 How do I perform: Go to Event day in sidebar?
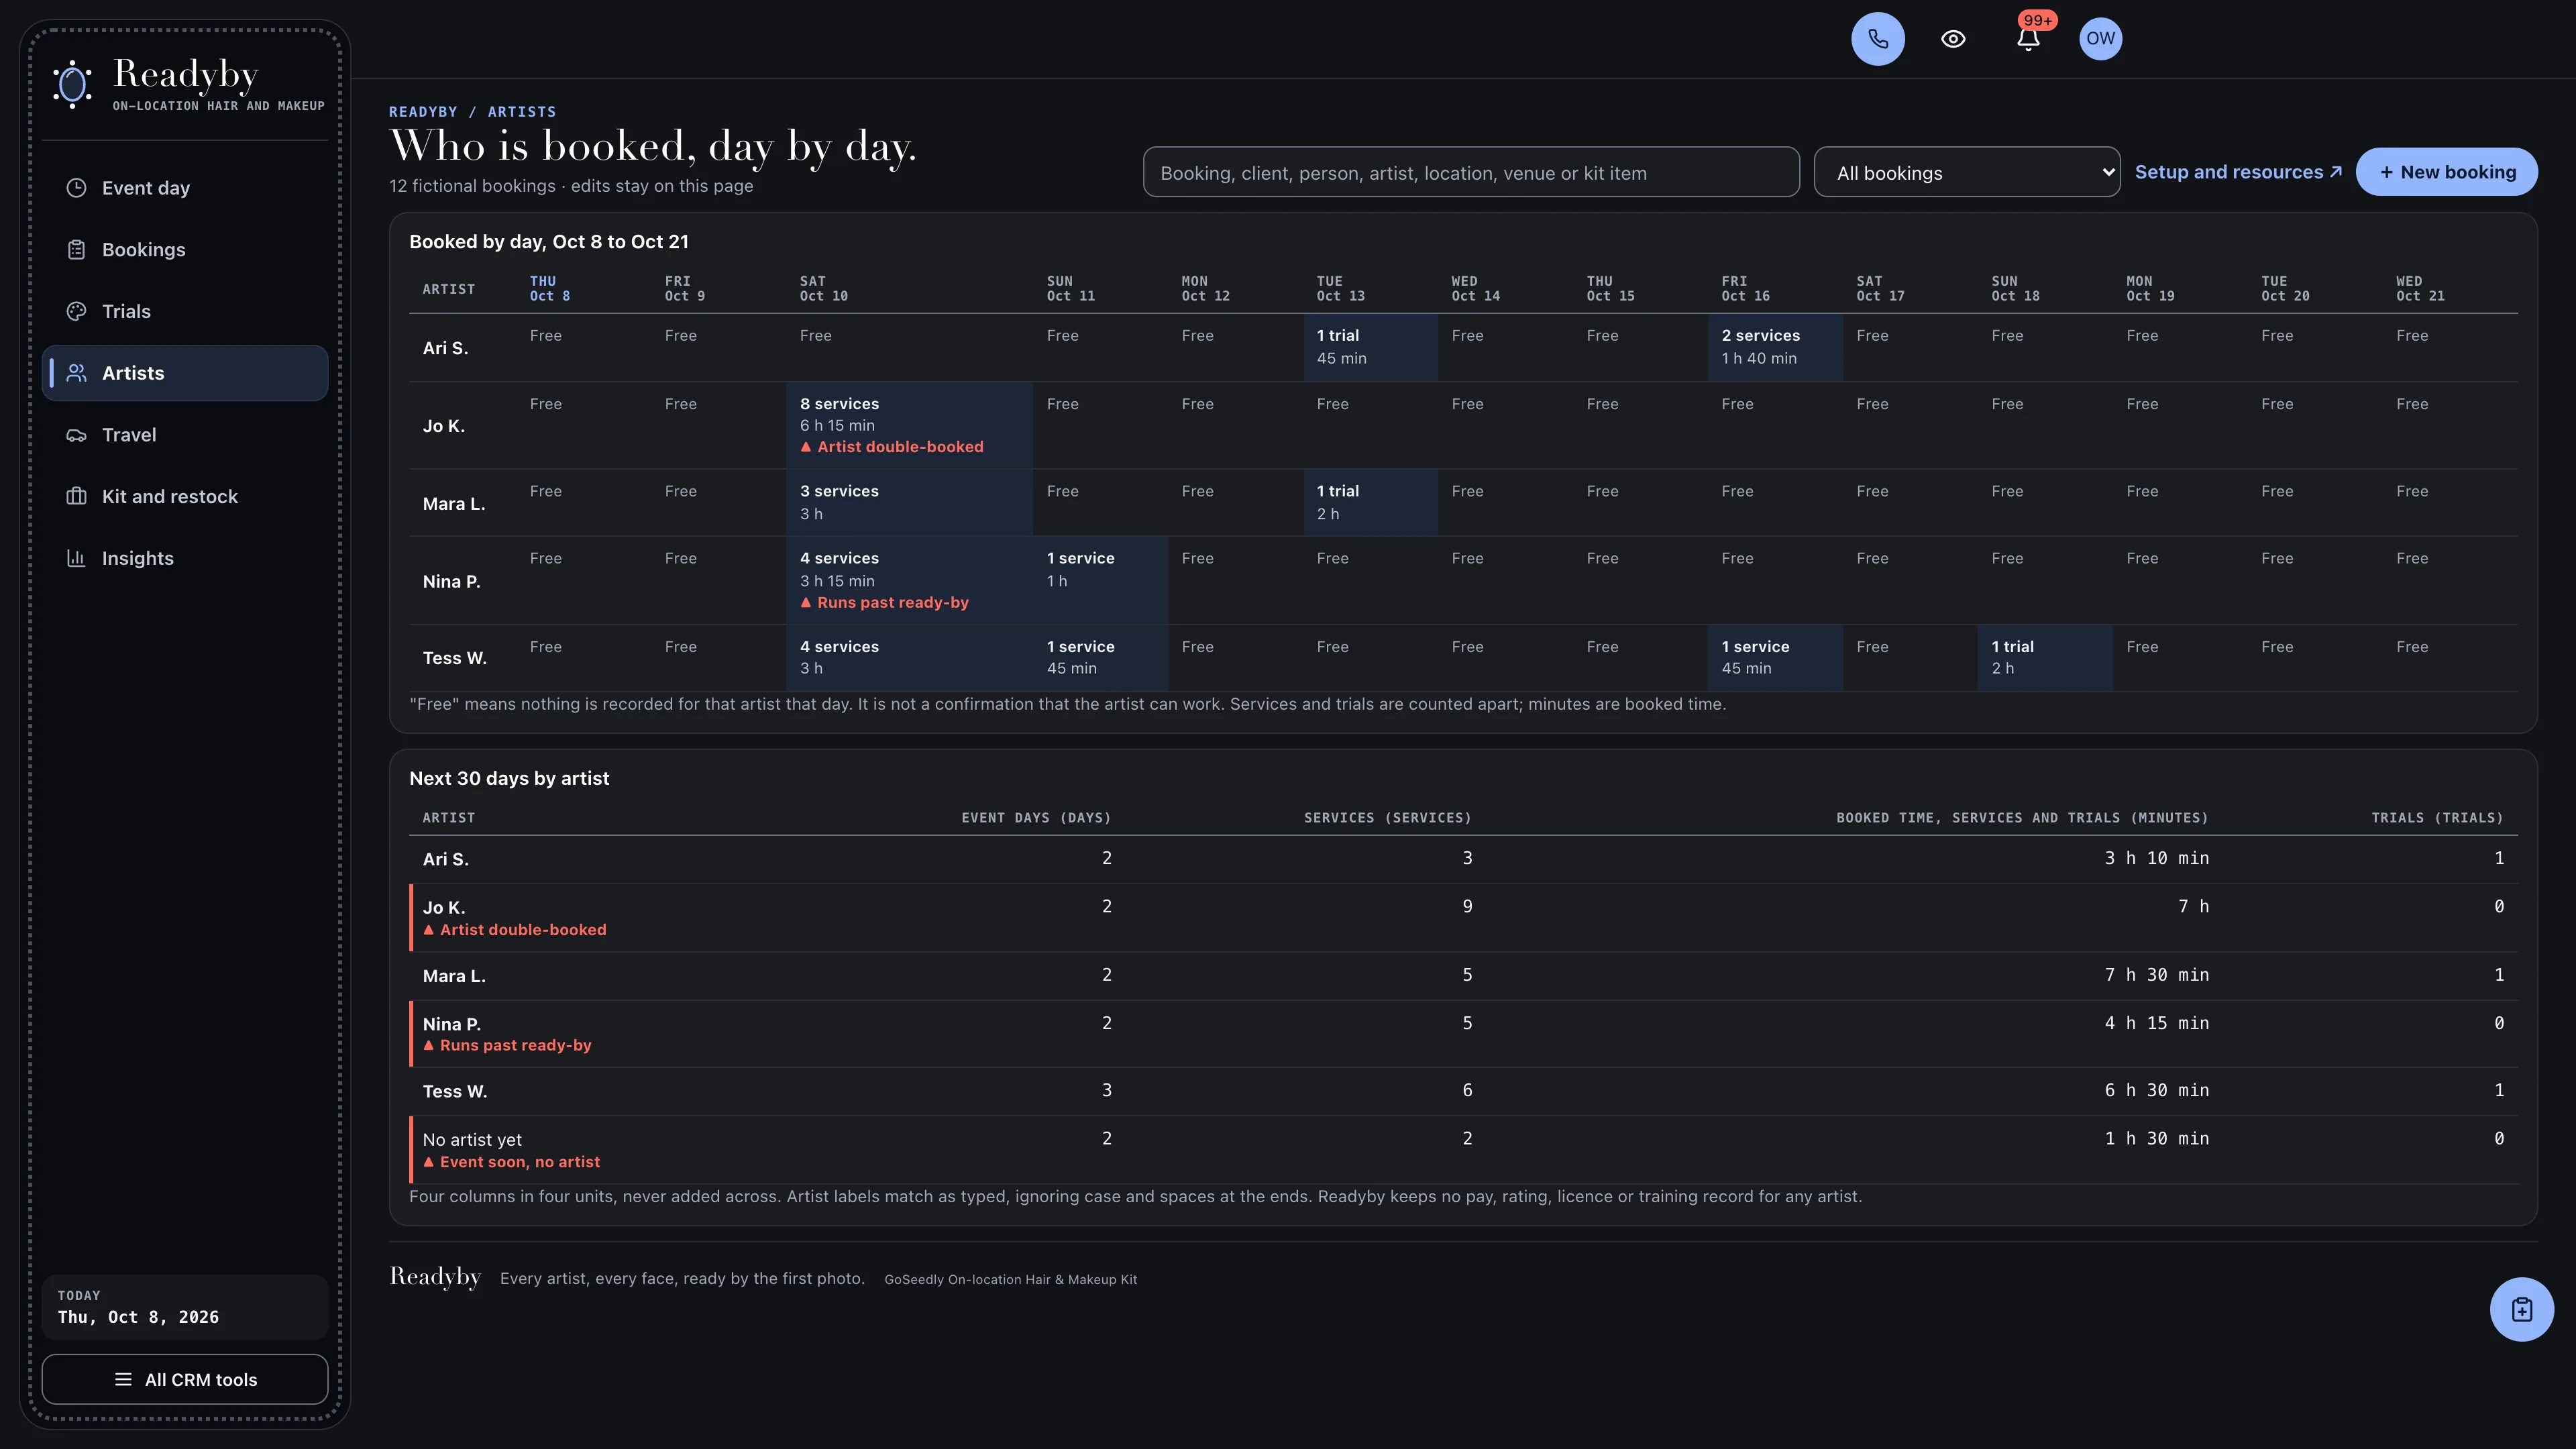(185, 188)
